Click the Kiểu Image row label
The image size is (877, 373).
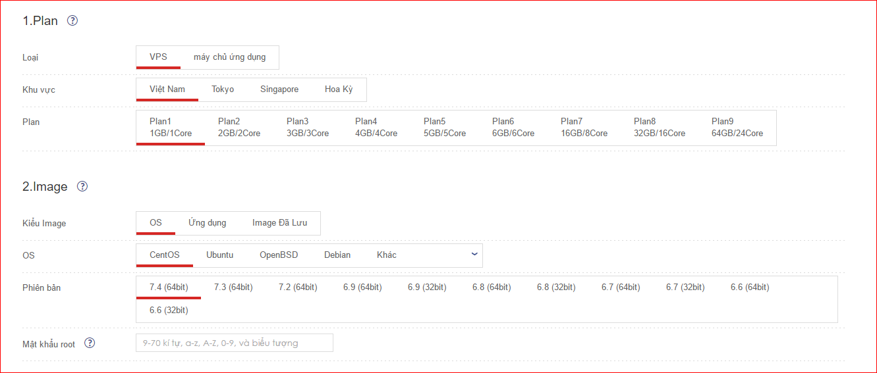(x=44, y=224)
